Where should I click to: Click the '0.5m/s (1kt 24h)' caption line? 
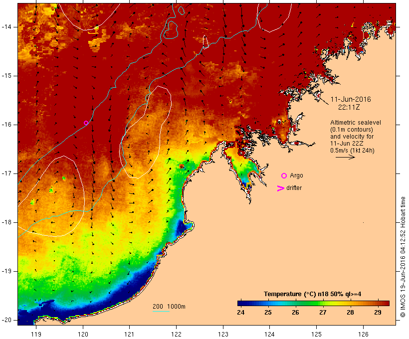click(352, 151)
